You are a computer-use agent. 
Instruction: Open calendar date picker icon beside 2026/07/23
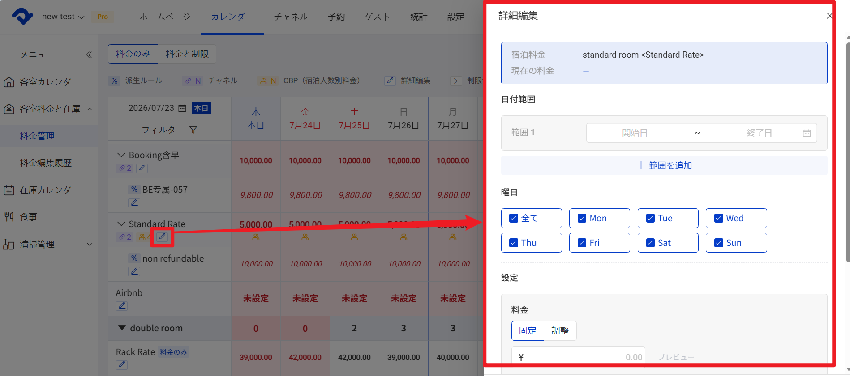(182, 108)
